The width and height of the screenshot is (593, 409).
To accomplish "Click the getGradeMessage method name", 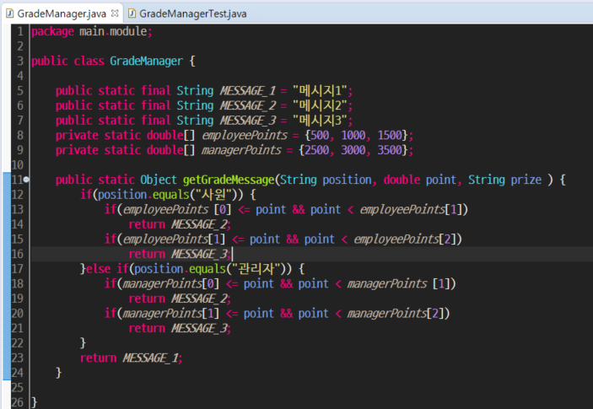I will (229, 180).
